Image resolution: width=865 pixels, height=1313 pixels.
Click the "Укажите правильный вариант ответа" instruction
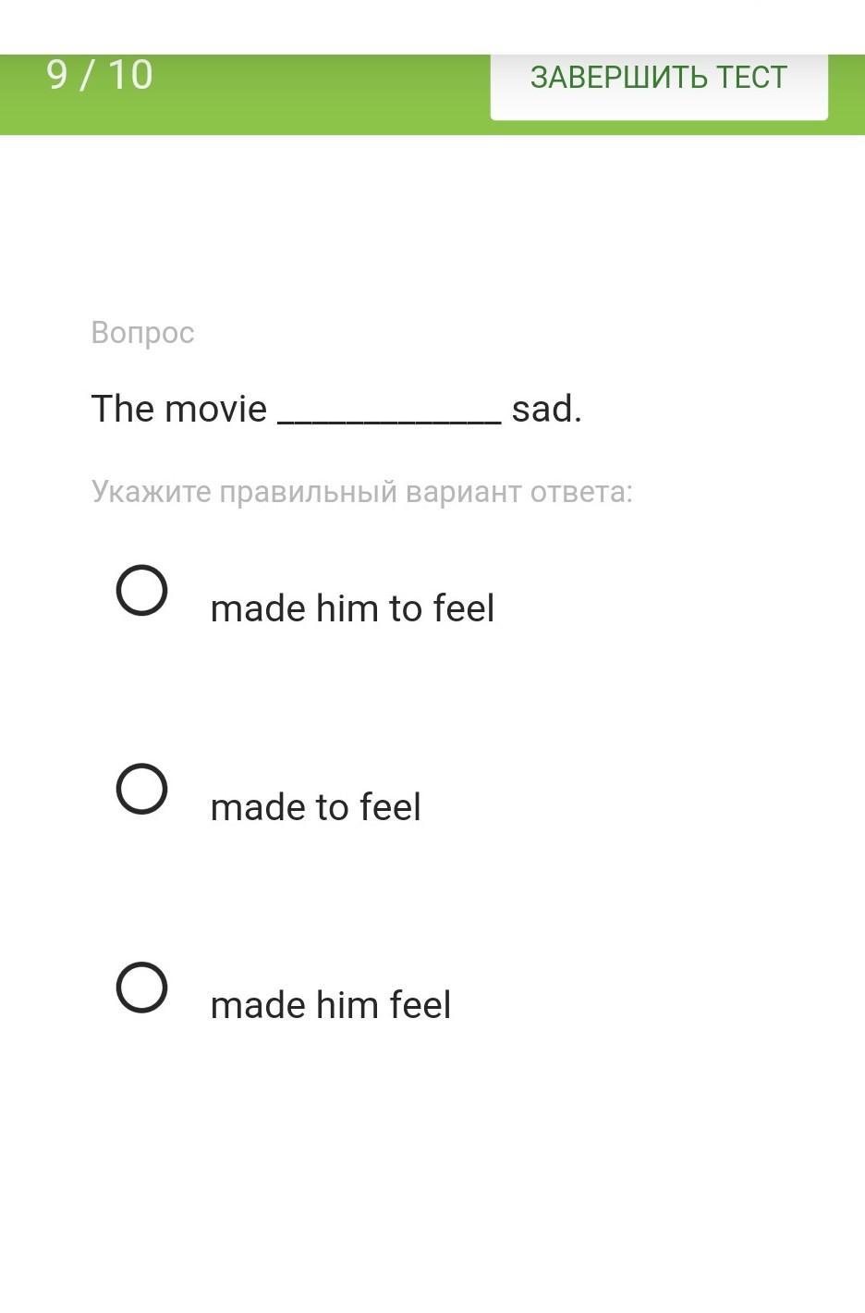pos(361,491)
